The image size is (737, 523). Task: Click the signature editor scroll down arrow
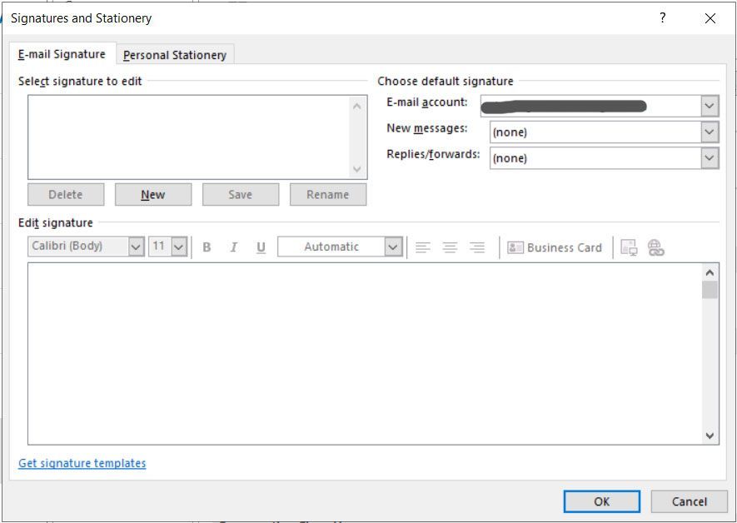point(710,436)
